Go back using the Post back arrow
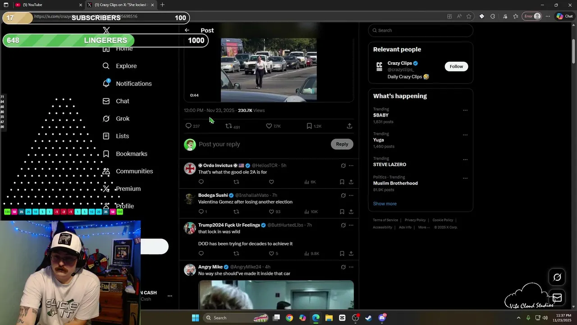 point(187,30)
